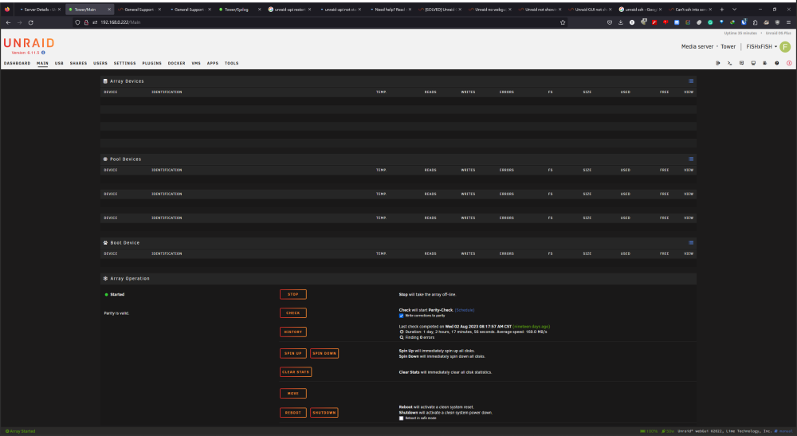Open the USERS menu
The width and height of the screenshot is (797, 436).
pos(100,64)
